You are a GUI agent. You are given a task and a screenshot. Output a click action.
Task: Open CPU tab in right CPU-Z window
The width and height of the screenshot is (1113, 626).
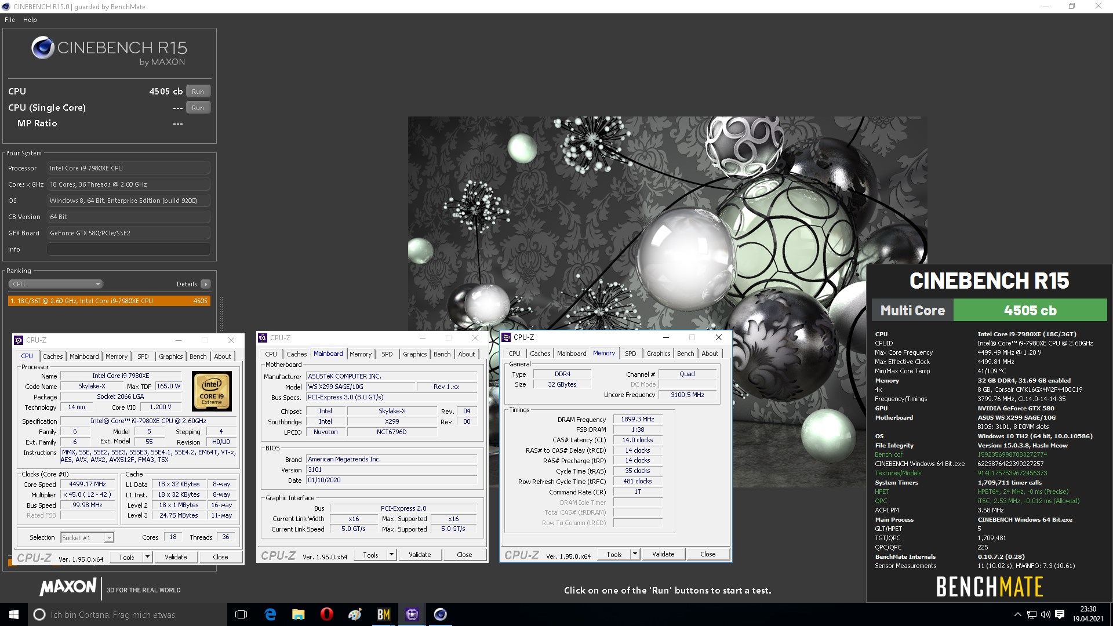pos(514,354)
